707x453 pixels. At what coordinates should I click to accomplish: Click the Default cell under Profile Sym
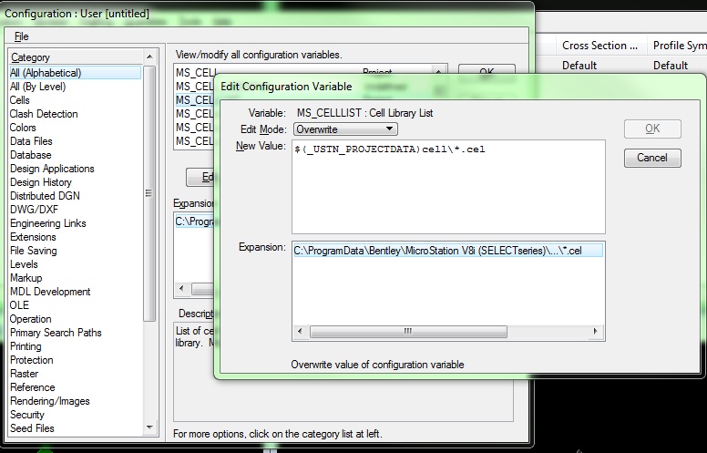(671, 66)
